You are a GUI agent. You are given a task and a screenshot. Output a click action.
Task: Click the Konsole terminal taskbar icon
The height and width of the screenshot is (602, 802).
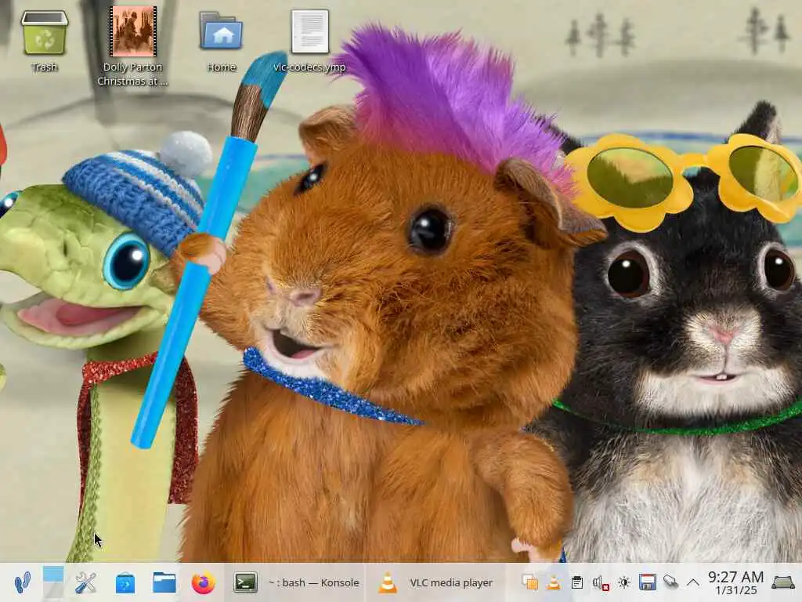point(245,582)
